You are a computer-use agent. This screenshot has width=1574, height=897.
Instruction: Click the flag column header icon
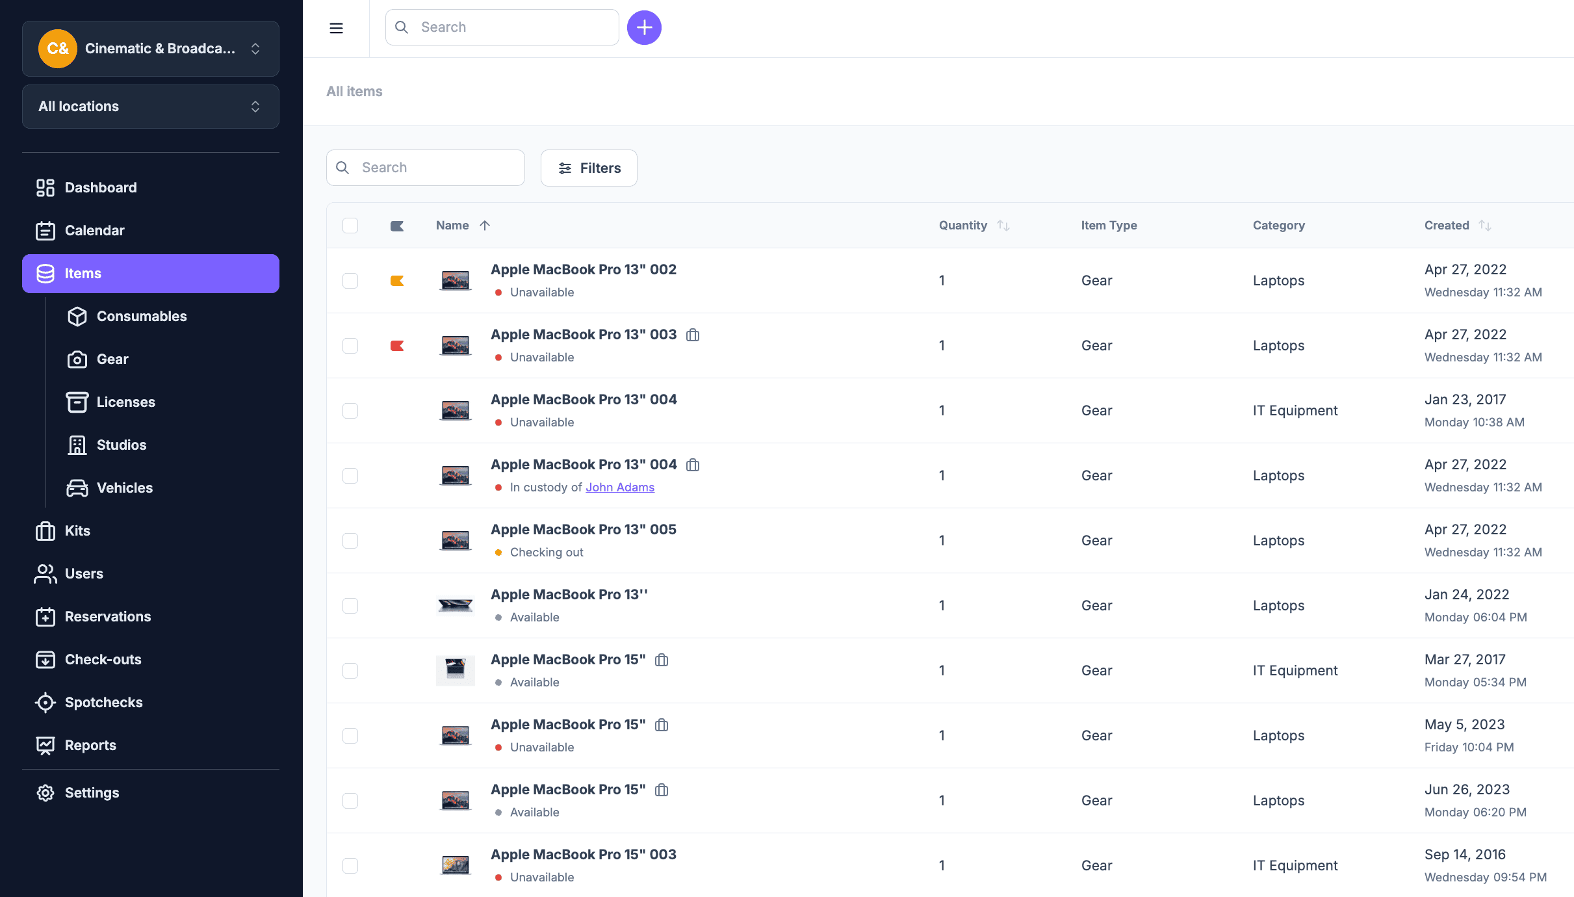point(397,226)
